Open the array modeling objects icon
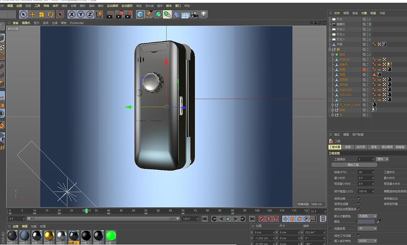Image resolution: width=407 pixels, height=245 pixels. (x=168, y=14)
